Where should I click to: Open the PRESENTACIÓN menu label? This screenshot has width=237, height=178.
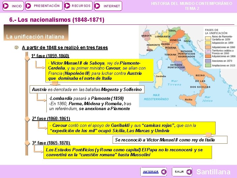(x=47, y=6)
